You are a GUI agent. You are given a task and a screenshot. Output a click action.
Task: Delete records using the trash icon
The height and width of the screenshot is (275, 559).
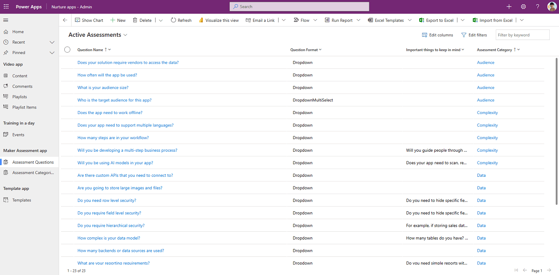point(142,20)
